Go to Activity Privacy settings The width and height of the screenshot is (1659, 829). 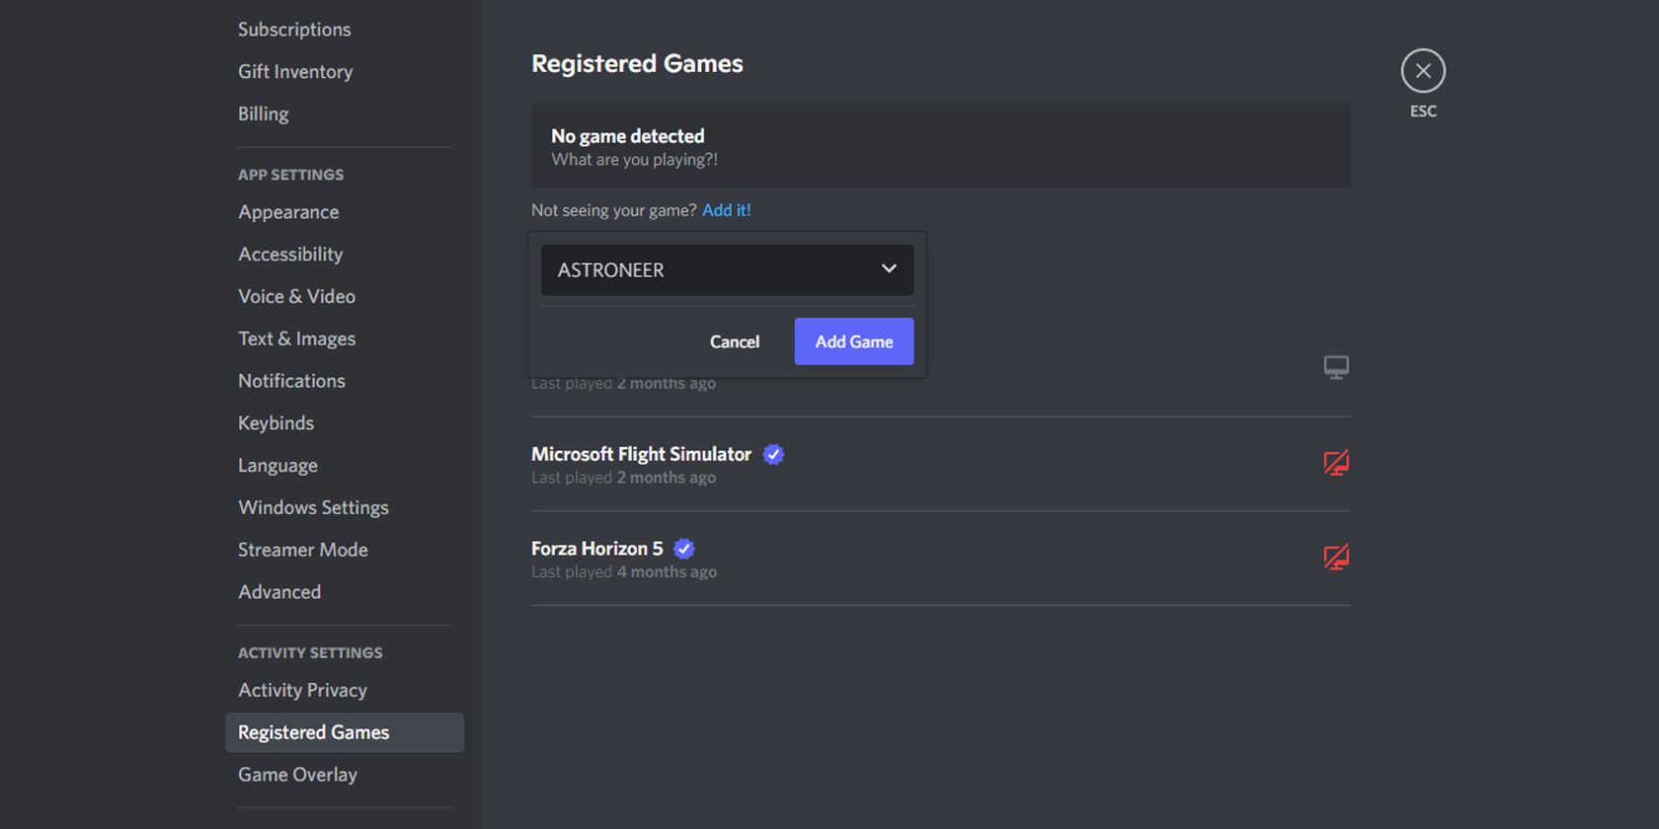pyautogui.click(x=302, y=690)
